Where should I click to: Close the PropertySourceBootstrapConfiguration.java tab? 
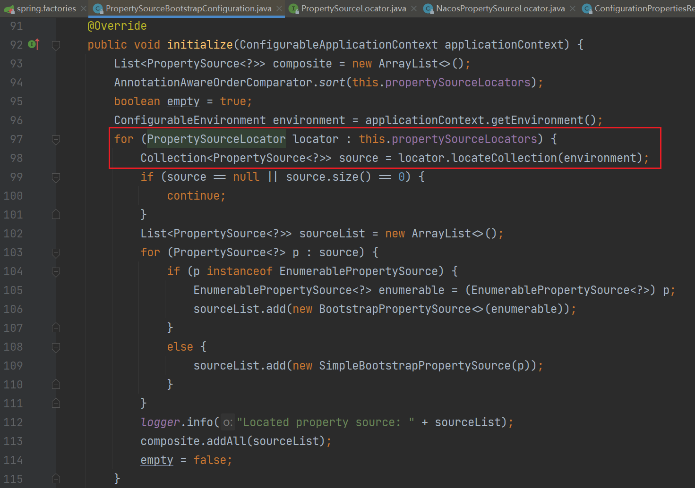tap(279, 8)
